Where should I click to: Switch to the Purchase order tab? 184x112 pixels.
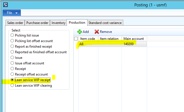pyautogui.click(x=37, y=23)
